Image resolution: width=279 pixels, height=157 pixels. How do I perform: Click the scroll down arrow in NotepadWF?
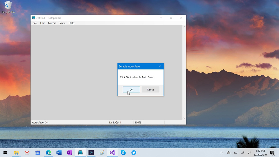coord(184,118)
